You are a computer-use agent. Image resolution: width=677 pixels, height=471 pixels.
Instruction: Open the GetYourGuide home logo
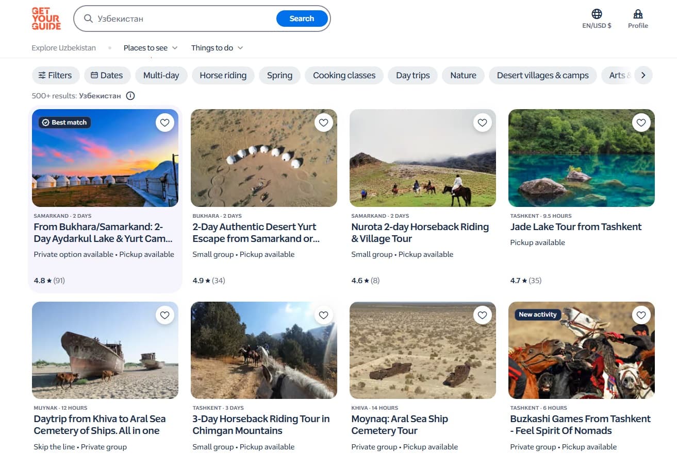click(46, 19)
